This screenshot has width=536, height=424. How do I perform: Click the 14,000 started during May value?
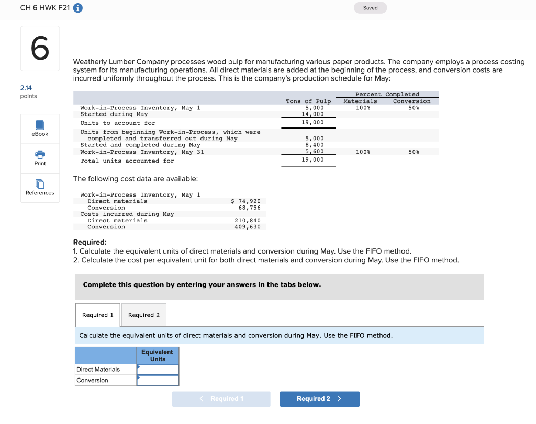(312, 114)
